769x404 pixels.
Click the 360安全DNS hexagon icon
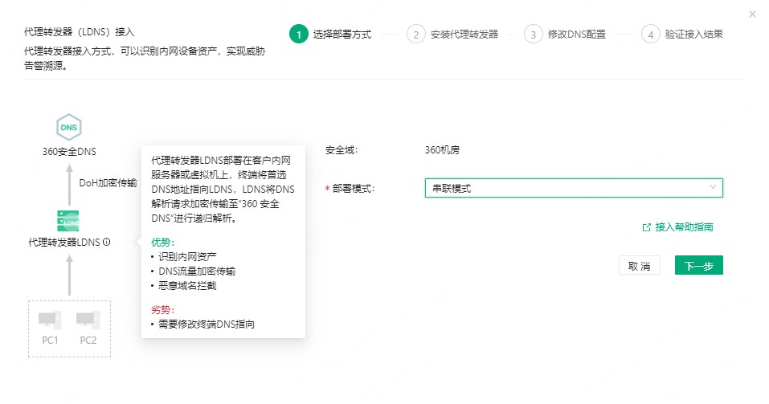[x=68, y=128]
